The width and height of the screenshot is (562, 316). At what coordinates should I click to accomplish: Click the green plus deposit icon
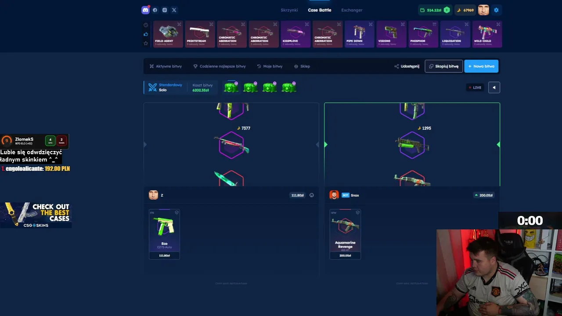pyautogui.click(x=447, y=10)
